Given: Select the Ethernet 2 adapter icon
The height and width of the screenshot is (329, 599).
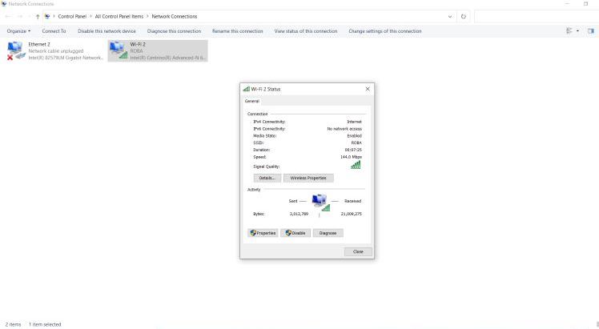Looking at the screenshot, I should pyautogui.click(x=15, y=50).
